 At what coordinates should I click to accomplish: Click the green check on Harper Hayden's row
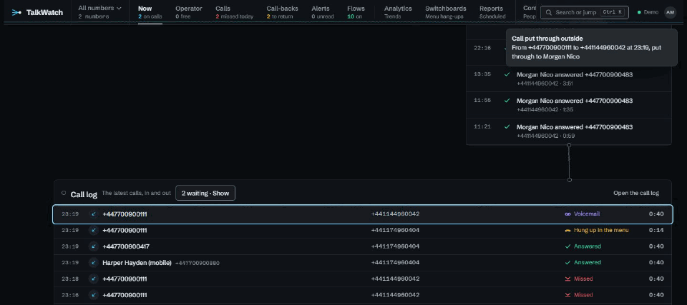567,263
